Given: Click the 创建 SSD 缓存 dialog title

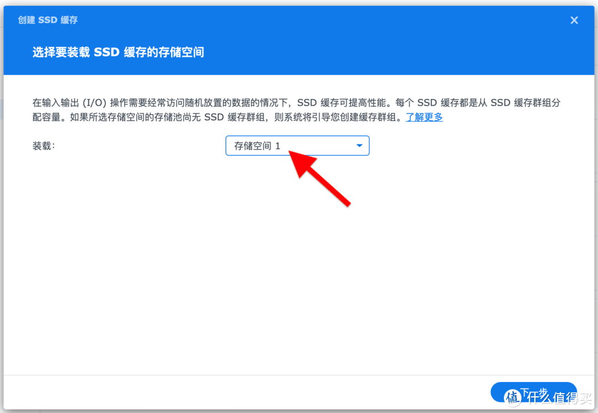Looking at the screenshot, I should (x=42, y=20).
